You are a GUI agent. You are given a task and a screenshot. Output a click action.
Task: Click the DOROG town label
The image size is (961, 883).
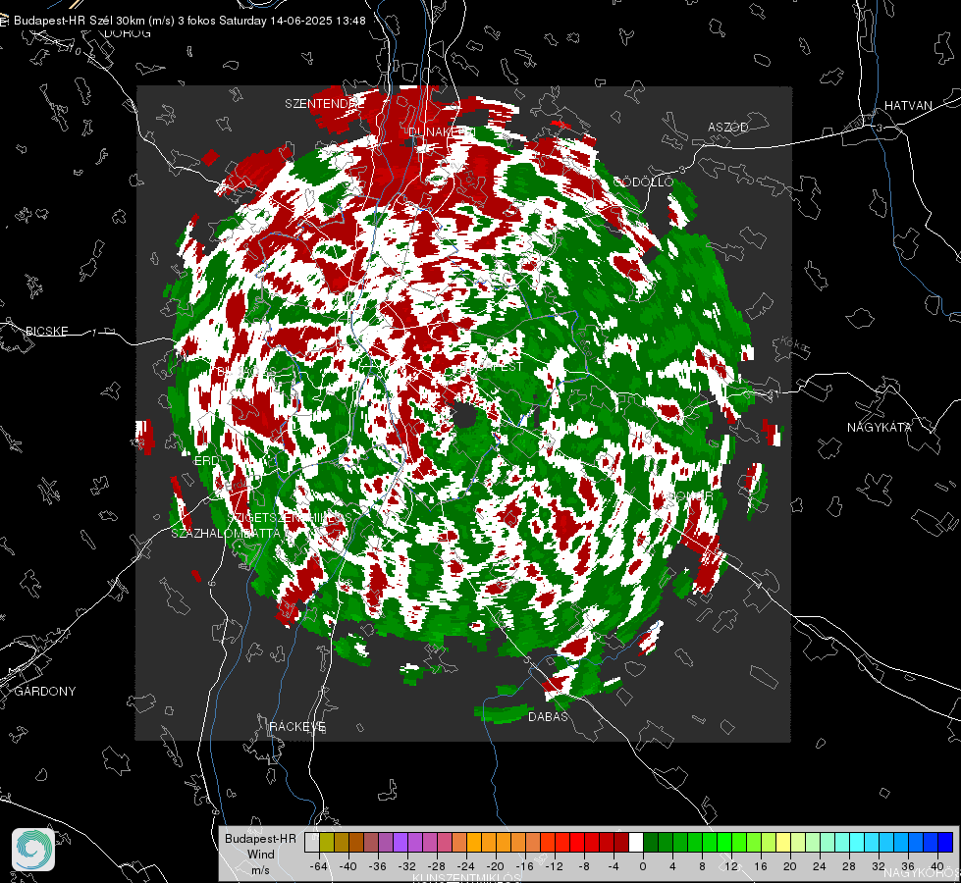[128, 33]
